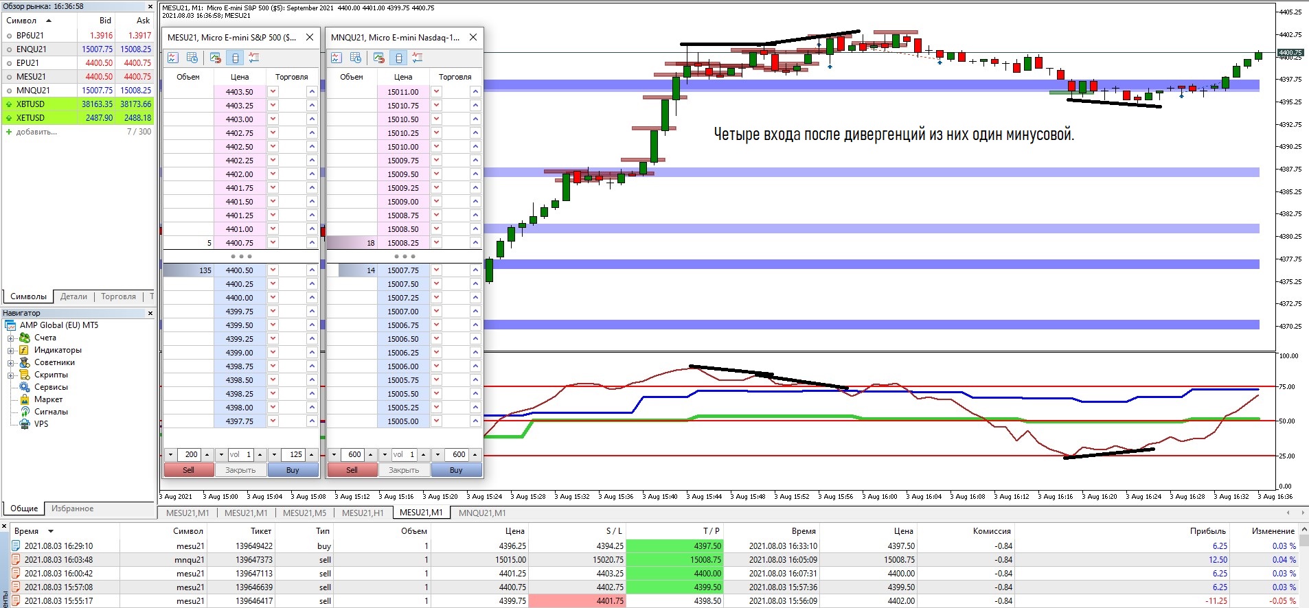The height and width of the screenshot is (608, 1309).
Task: Click Закрыть in the MNQU21 depth panel
Action: [404, 470]
